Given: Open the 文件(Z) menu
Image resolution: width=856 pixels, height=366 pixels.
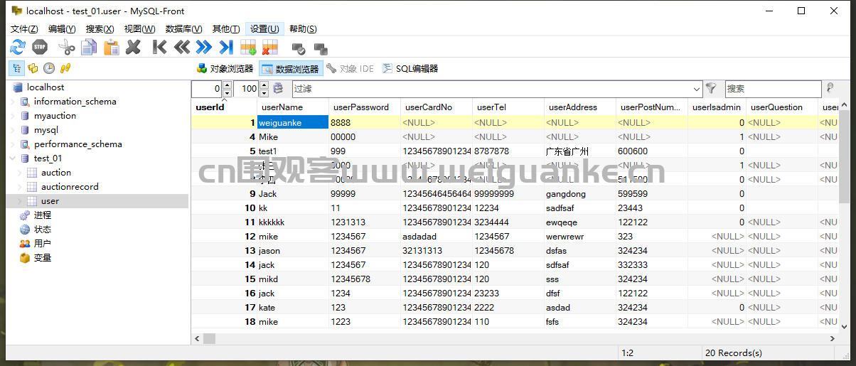Looking at the screenshot, I should coord(24,29).
